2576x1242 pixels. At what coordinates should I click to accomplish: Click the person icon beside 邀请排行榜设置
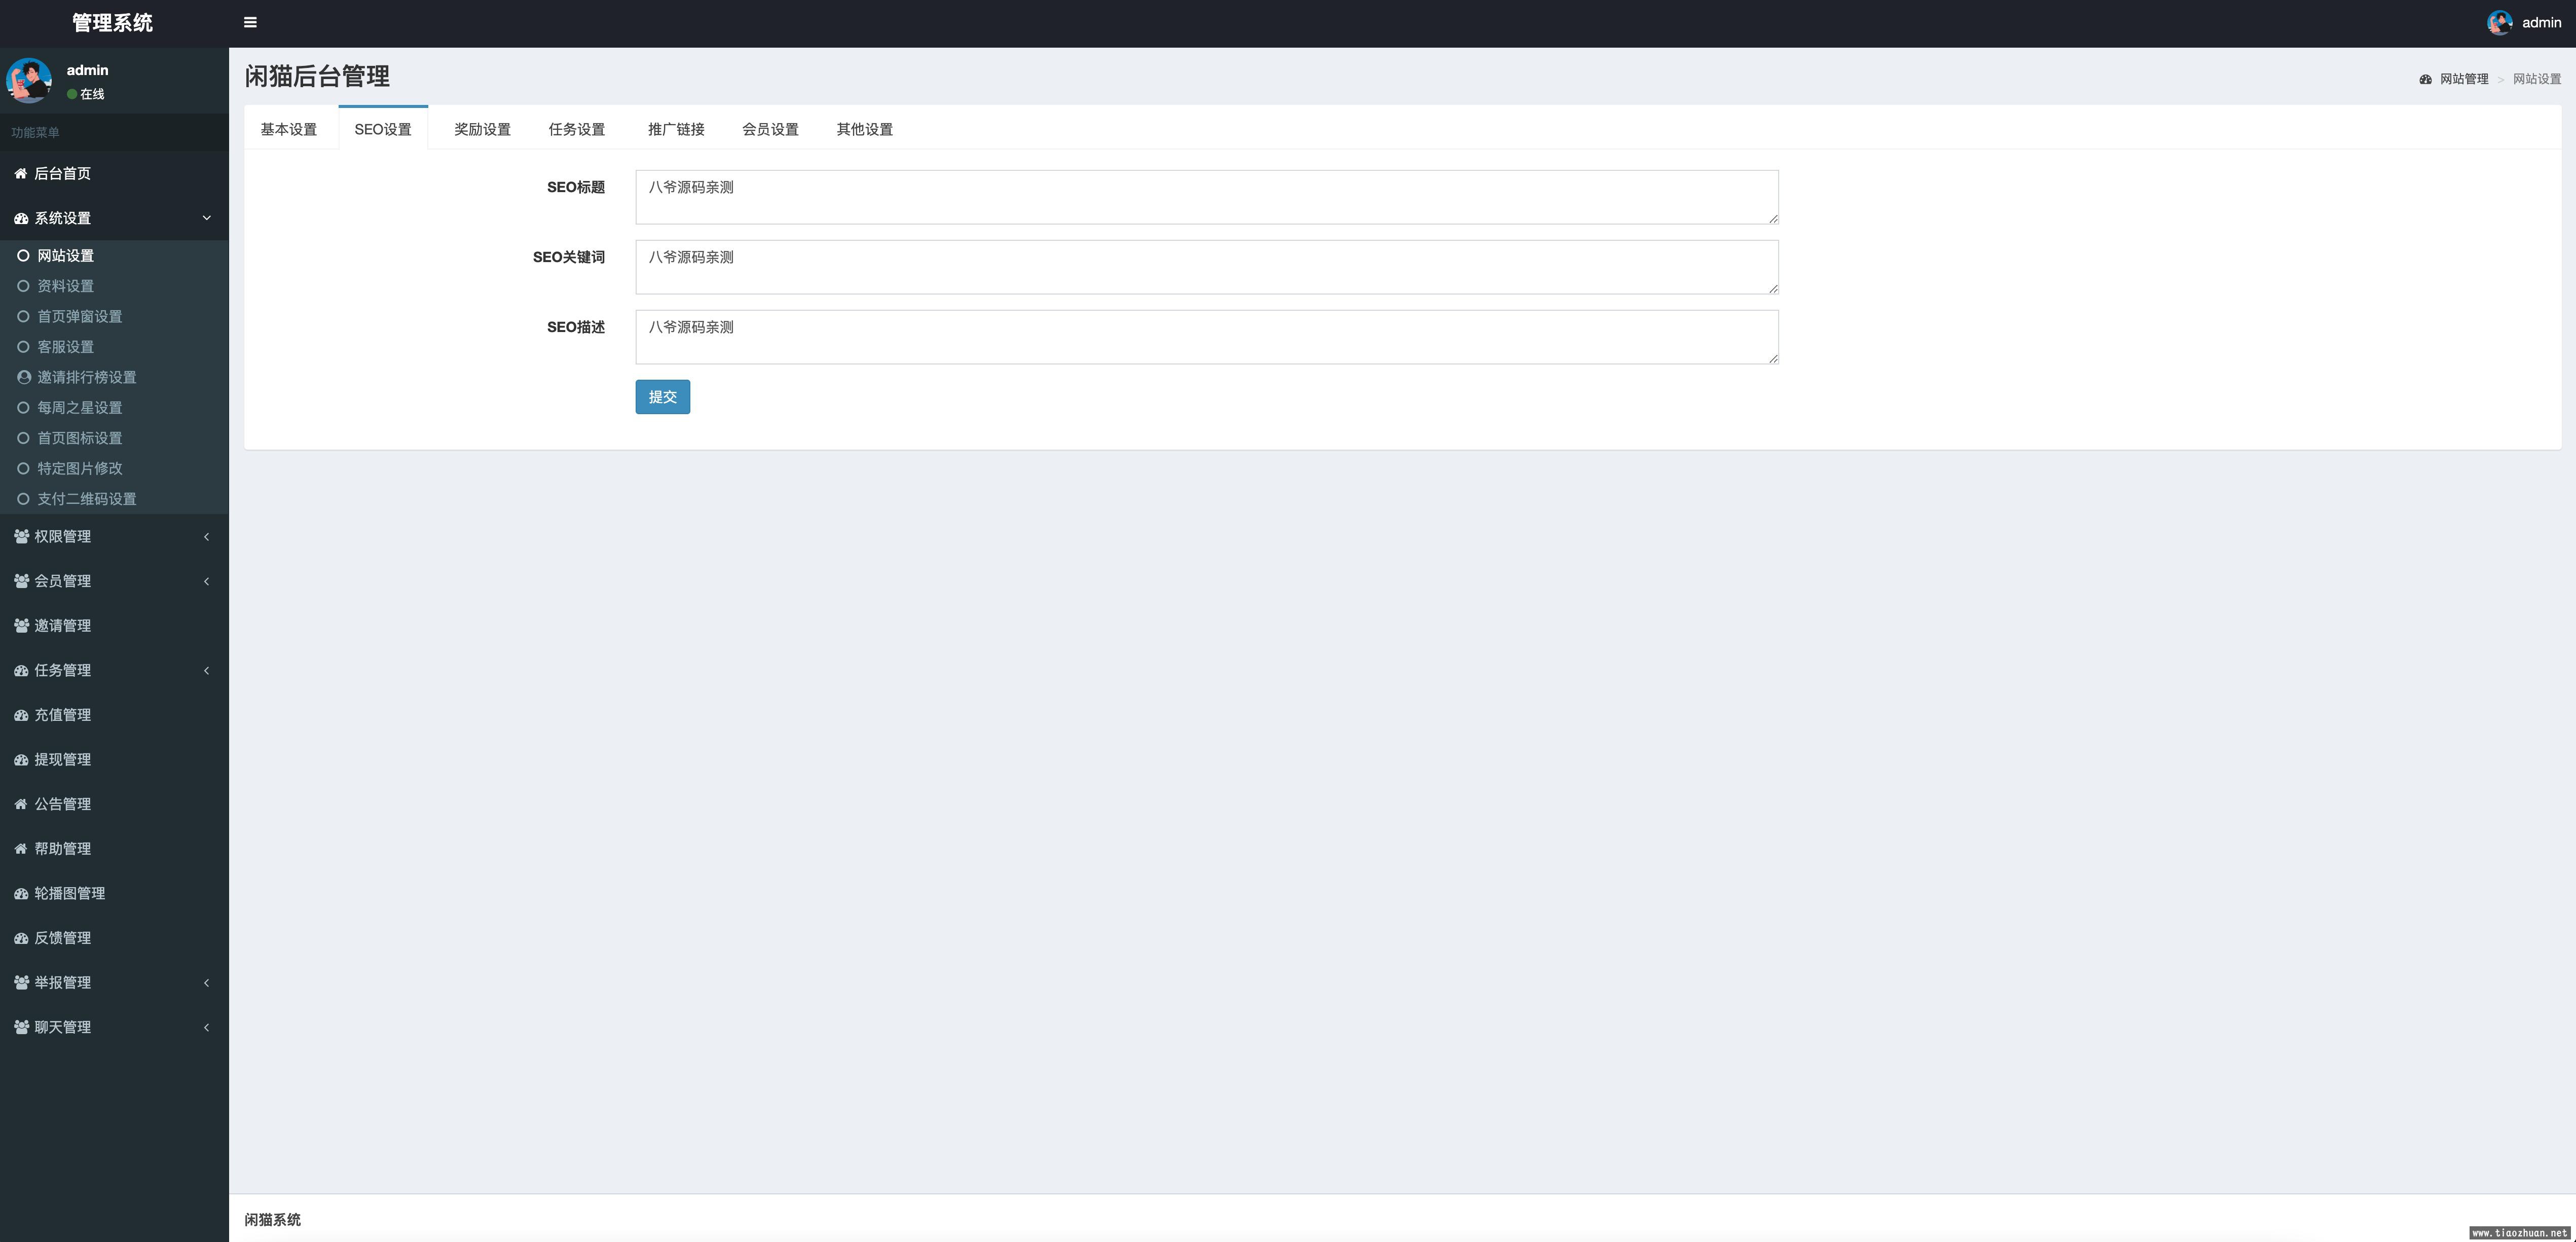[24, 377]
